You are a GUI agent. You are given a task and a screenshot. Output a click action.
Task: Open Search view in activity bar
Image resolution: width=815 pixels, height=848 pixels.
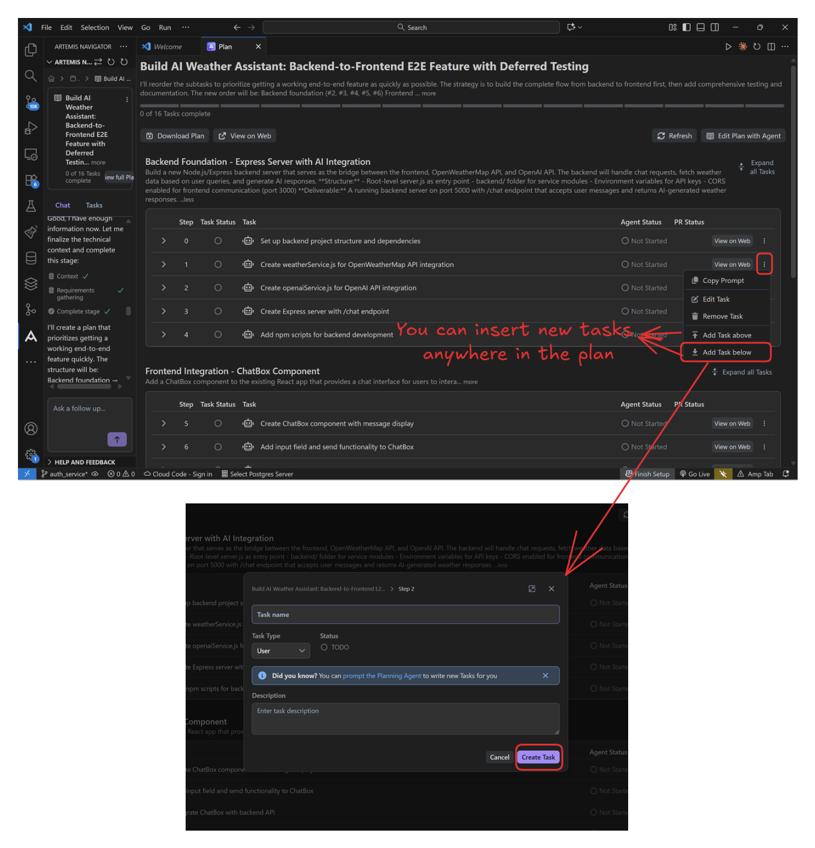tap(31, 76)
